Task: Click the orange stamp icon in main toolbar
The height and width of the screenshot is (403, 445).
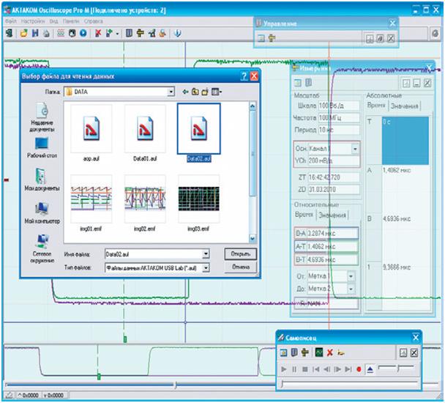Action: coord(162,33)
